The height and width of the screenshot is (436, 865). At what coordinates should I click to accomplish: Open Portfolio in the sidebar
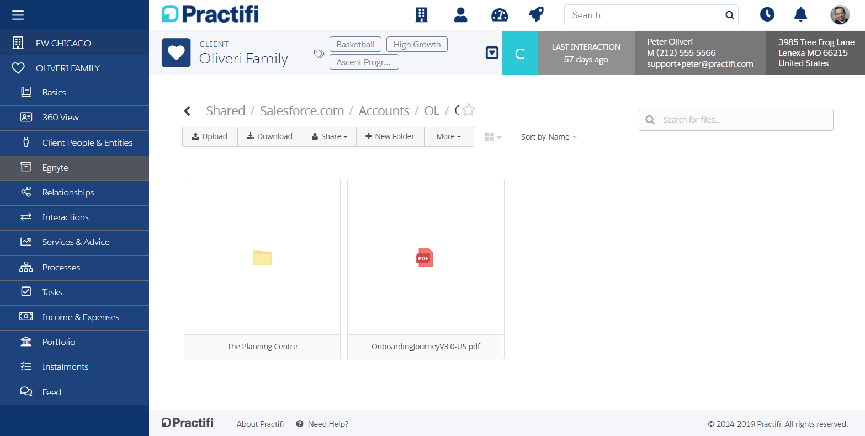click(75, 342)
